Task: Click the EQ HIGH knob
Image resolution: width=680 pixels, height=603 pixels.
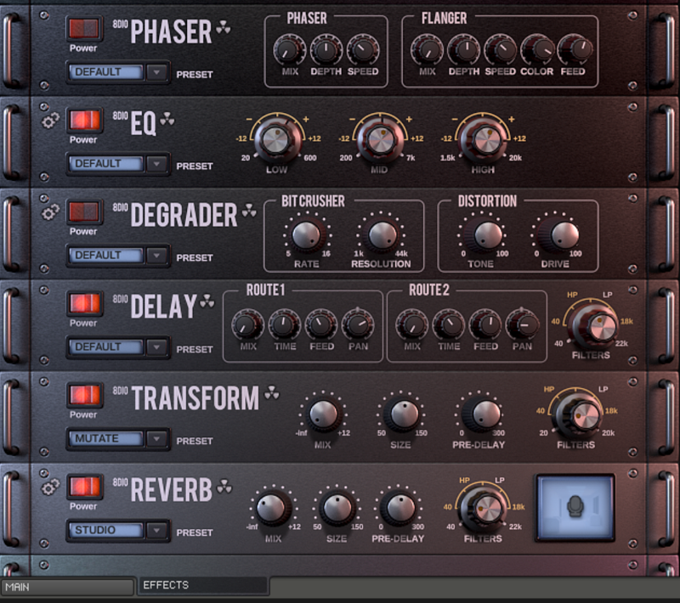Action: tap(483, 139)
